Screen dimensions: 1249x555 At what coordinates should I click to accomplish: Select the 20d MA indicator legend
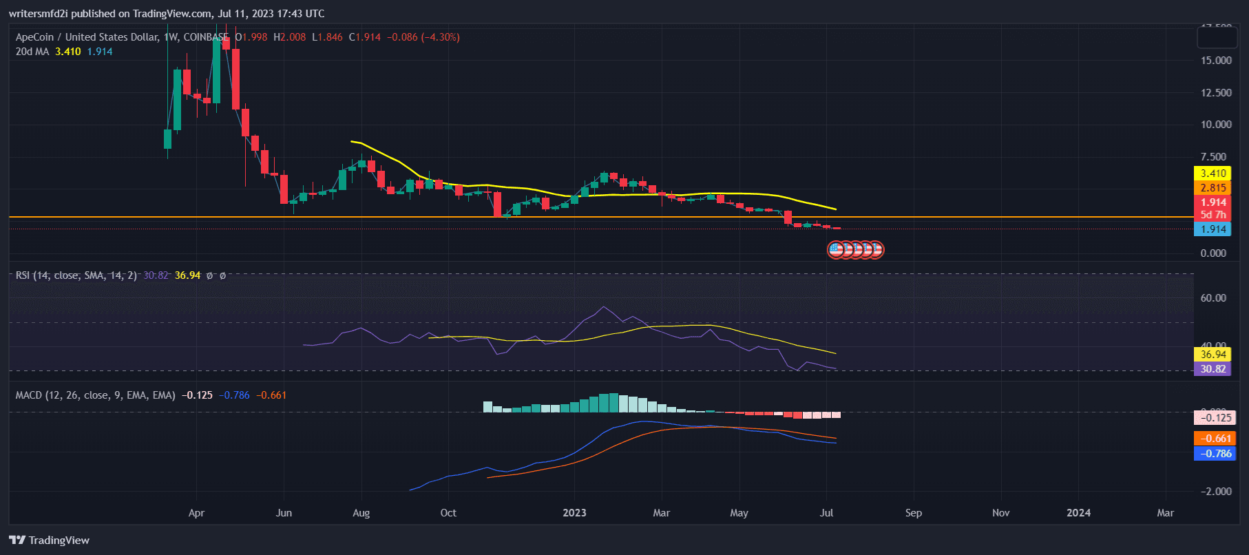(x=32, y=52)
